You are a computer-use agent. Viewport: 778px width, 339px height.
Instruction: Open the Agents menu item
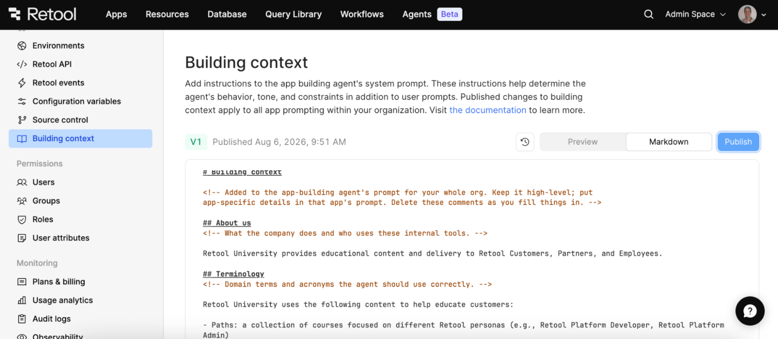(417, 14)
